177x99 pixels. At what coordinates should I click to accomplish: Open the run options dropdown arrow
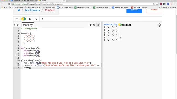coord(36,19)
